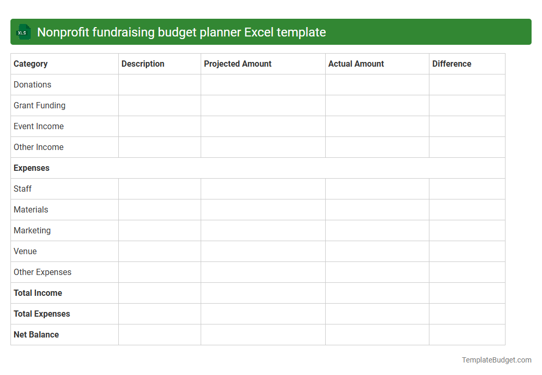The height and width of the screenshot is (375, 542).
Task: Click the Net Balance row label
Action: click(36, 334)
